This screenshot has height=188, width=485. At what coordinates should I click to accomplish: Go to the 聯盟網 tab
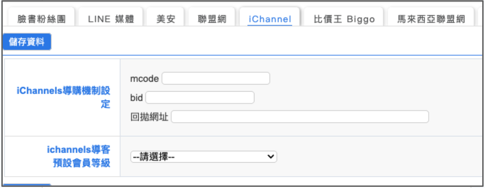(x=212, y=19)
